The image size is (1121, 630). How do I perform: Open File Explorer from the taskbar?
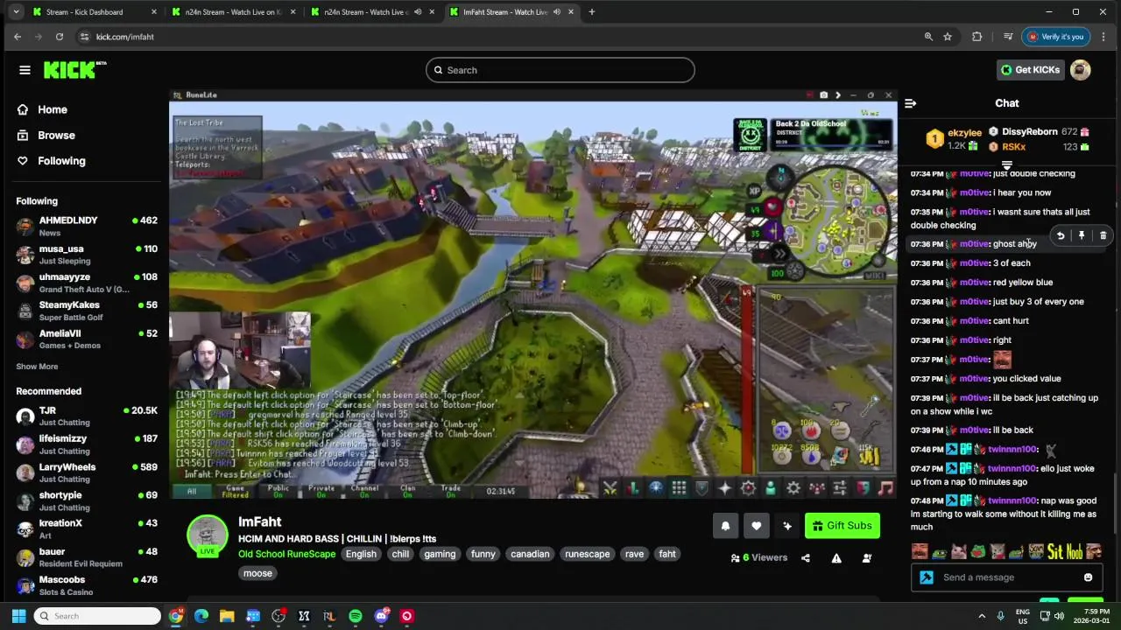[227, 616]
